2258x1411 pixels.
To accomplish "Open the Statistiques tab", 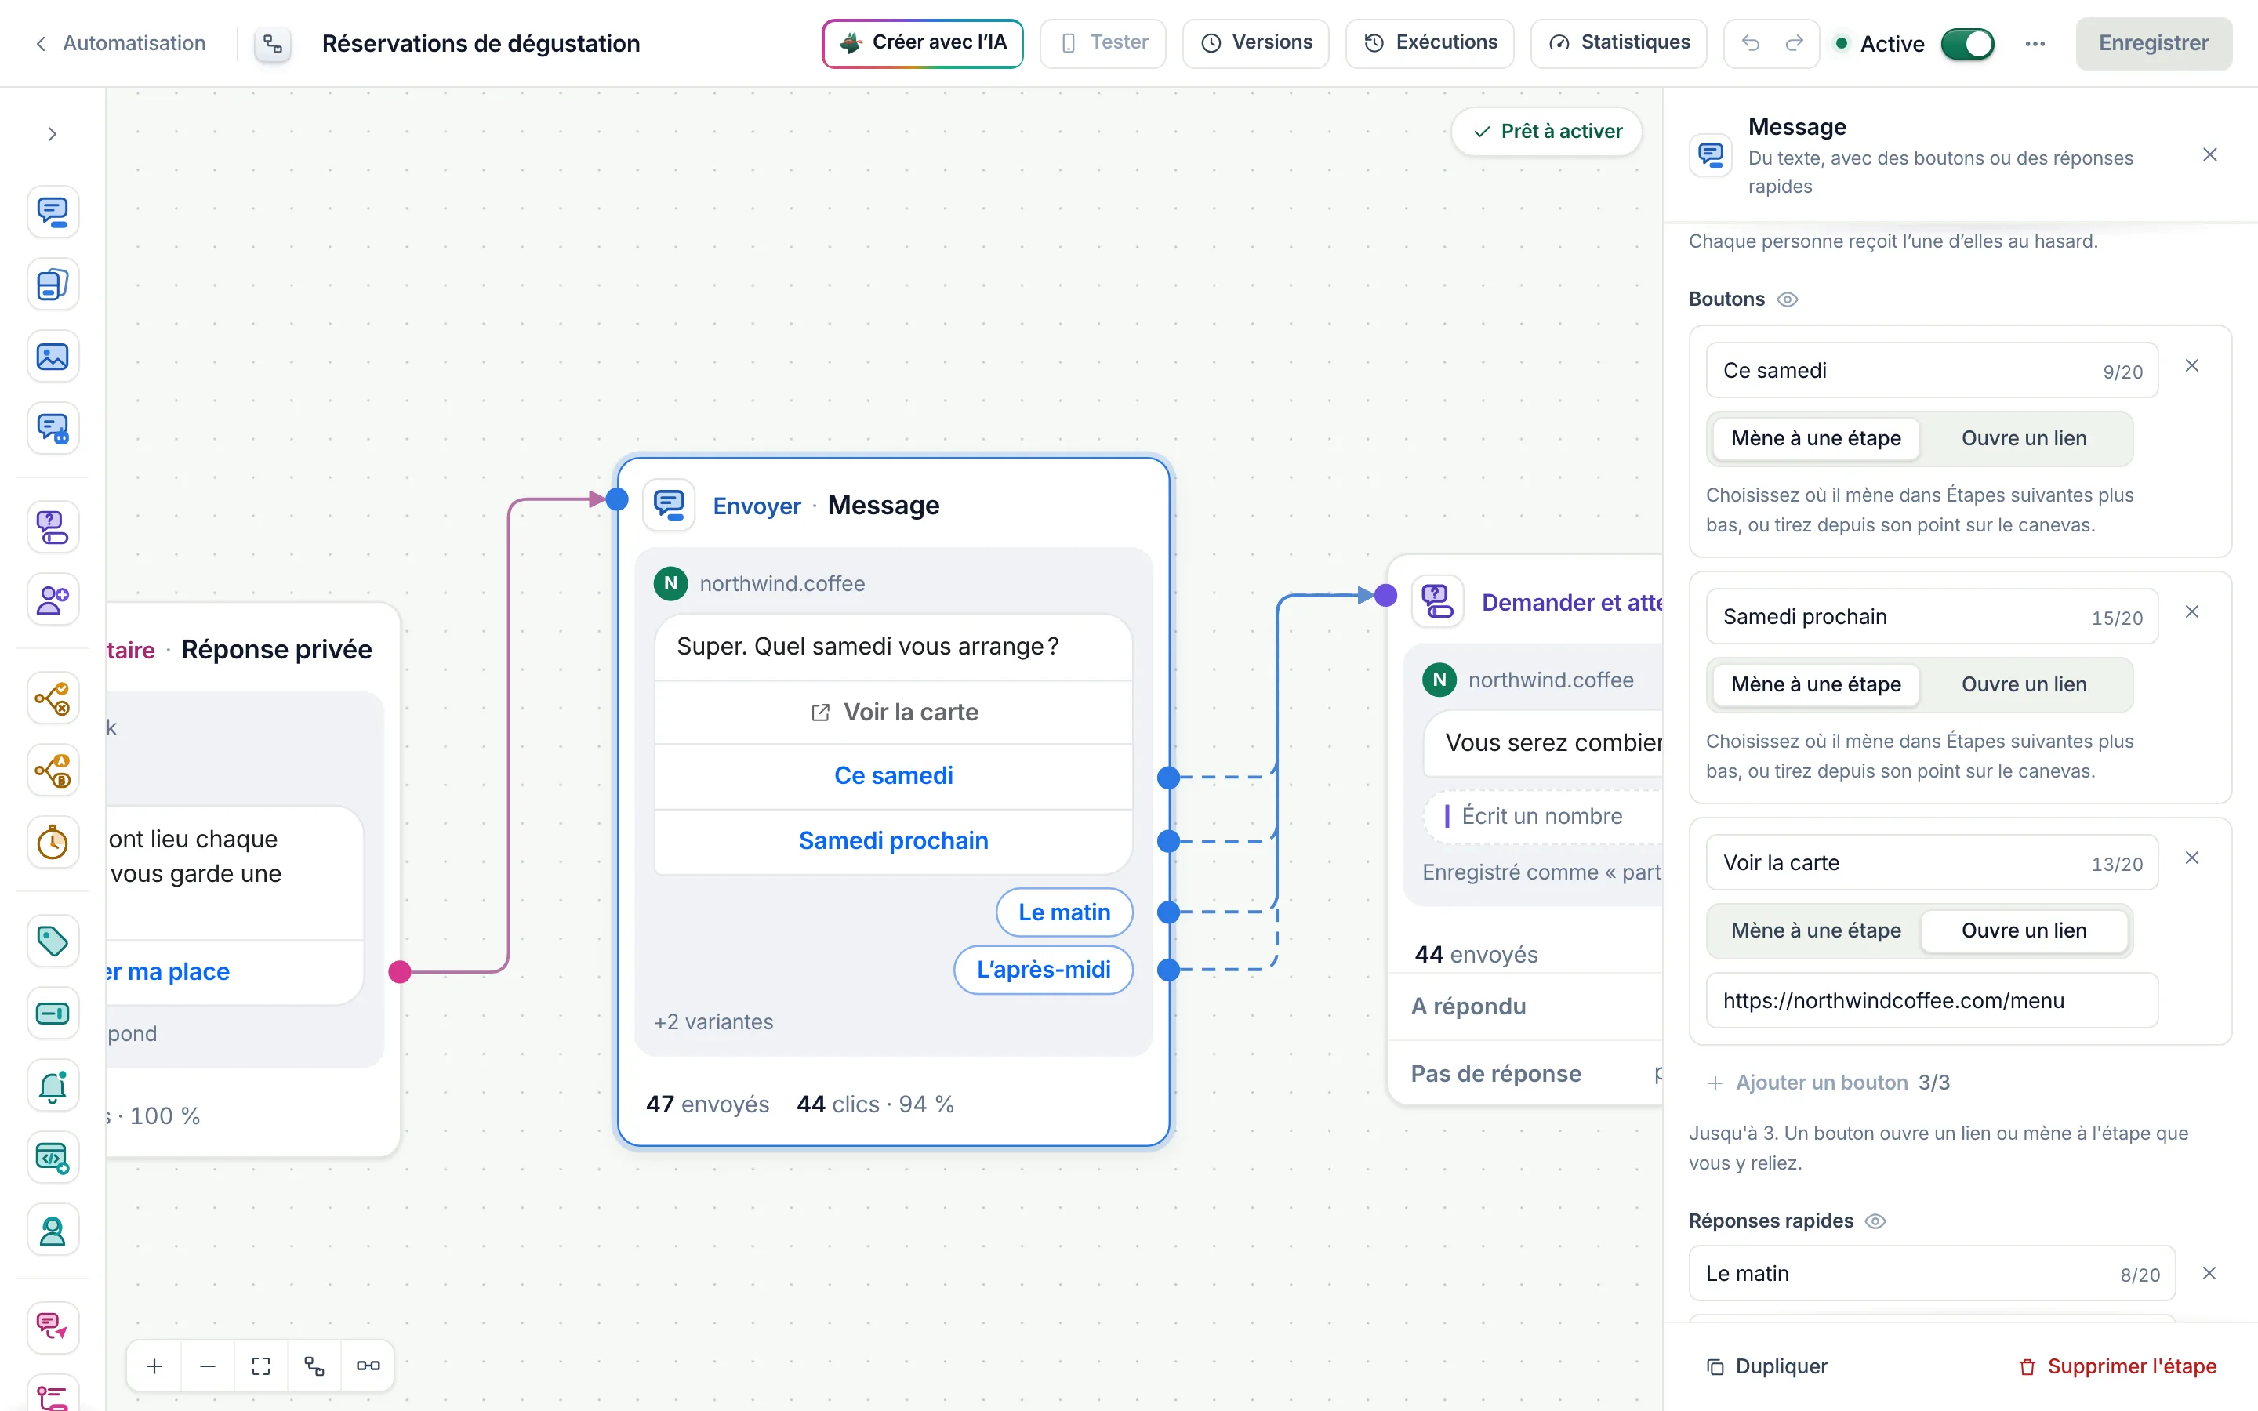I will pos(1619,43).
